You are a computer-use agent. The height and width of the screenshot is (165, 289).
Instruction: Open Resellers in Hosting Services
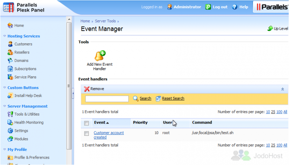click(22, 52)
